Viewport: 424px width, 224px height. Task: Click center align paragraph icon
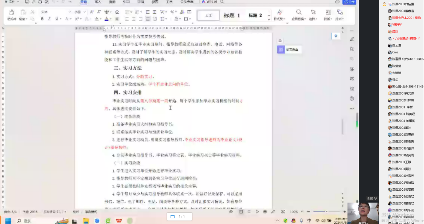[x=134, y=19]
